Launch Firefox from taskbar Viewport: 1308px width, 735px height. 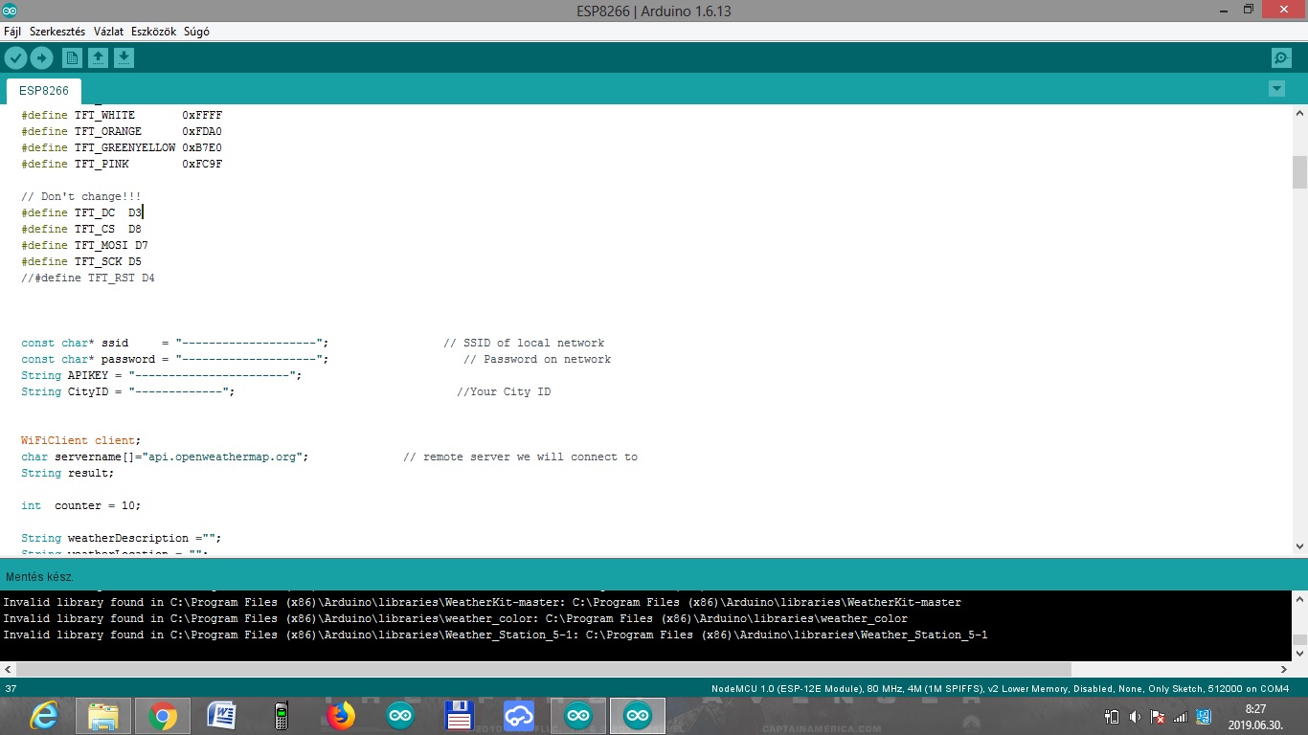[341, 716]
